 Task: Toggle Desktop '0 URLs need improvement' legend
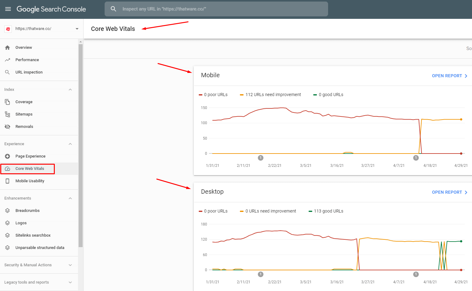[268, 211]
